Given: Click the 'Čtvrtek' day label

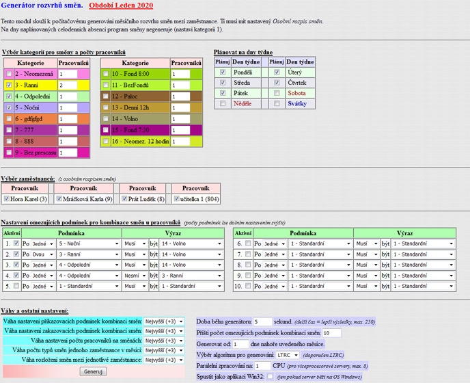Looking at the screenshot, I should pyautogui.click(x=296, y=83).
